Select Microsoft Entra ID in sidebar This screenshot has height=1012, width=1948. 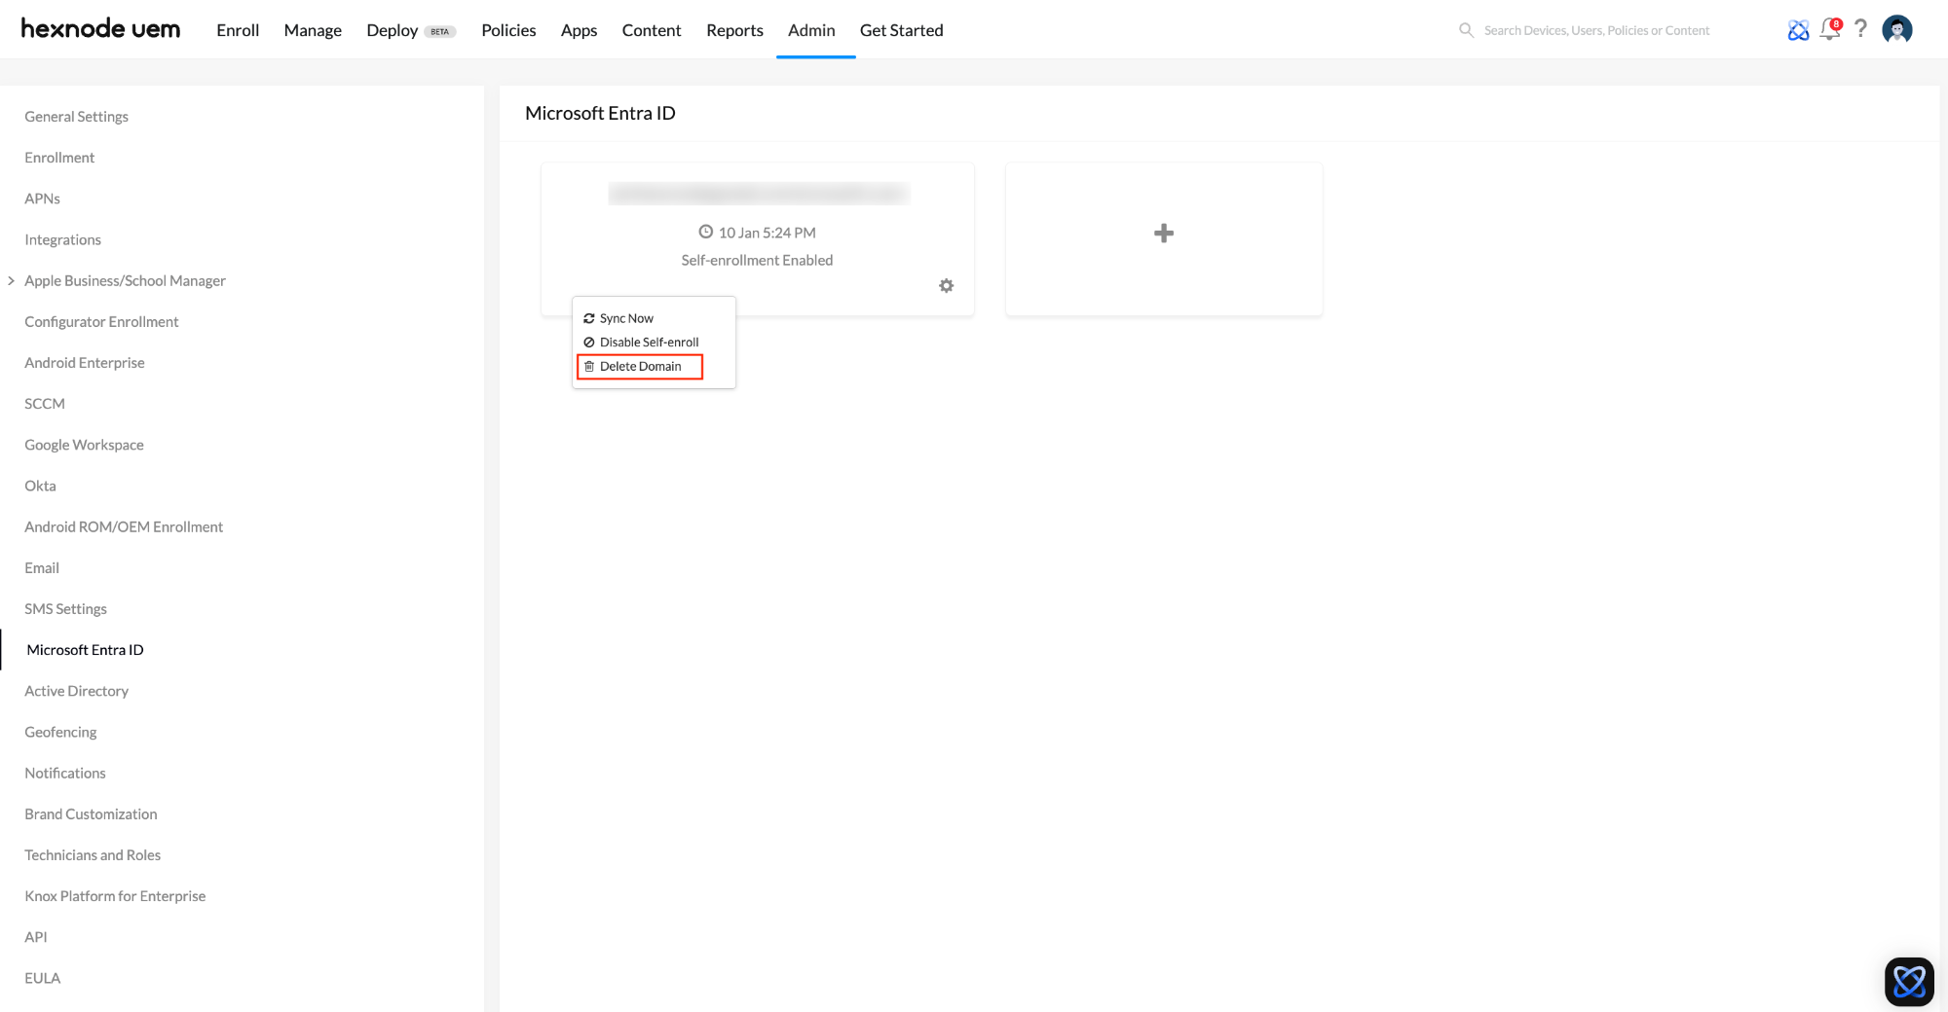[x=85, y=650]
